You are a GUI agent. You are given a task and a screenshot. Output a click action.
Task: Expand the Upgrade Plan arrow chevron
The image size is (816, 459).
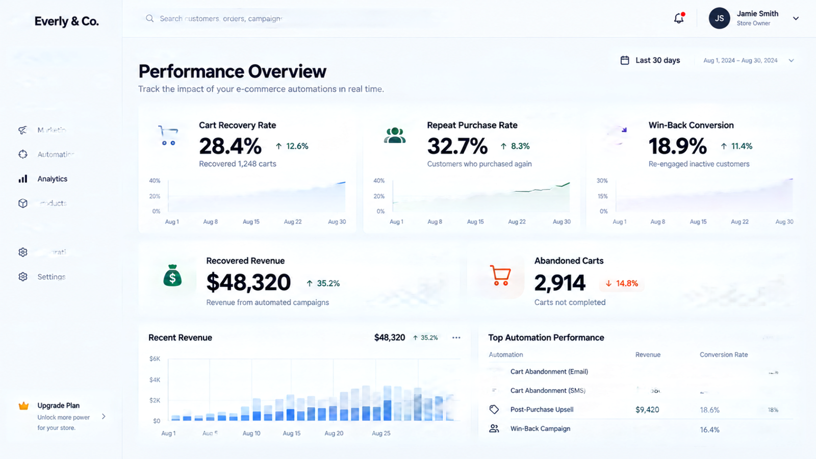coord(104,417)
